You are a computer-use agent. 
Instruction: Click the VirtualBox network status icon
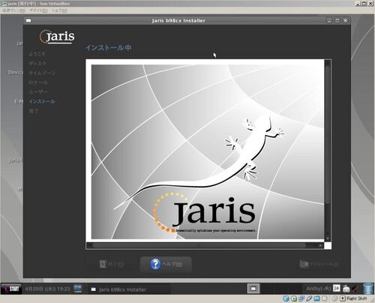301,298
